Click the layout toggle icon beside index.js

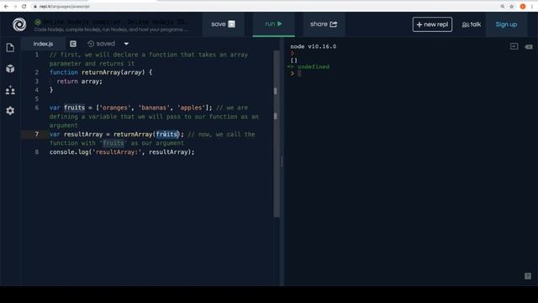(x=73, y=44)
